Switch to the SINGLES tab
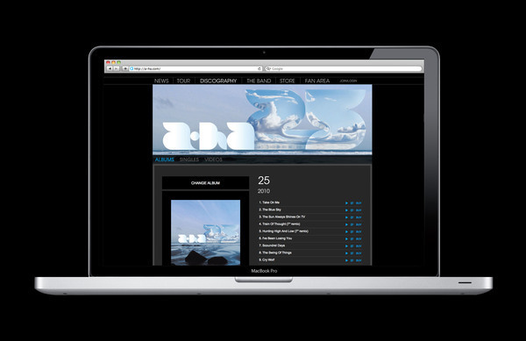This screenshot has width=526, height=341. 189,160
